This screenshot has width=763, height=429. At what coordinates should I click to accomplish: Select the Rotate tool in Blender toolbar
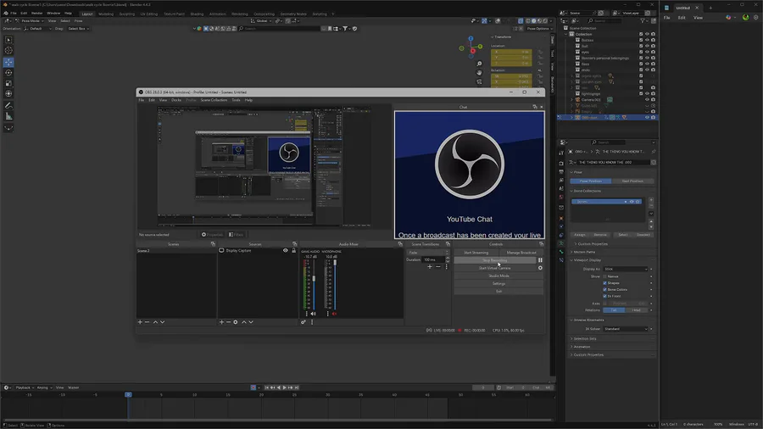pyautogui.click(x=8, y=73)
